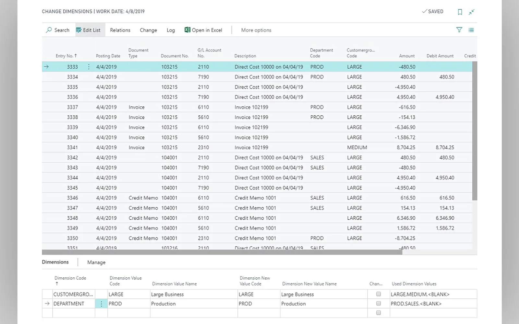Open the Log menu
This screenshot has height=324, width=519.
point(171,30)
